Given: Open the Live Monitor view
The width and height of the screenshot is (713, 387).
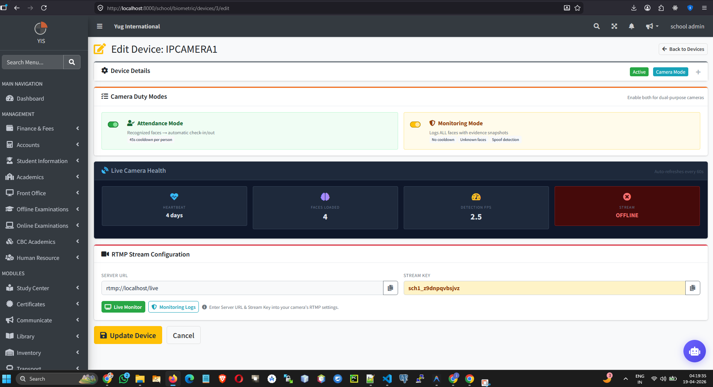Looking at the screenshot, I should [x=123, y=307].
